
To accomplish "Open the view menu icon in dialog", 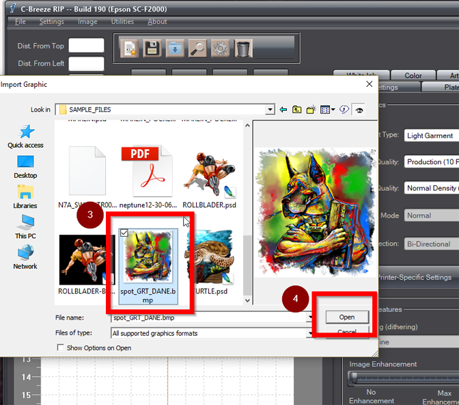I will (x=328, y=109).
